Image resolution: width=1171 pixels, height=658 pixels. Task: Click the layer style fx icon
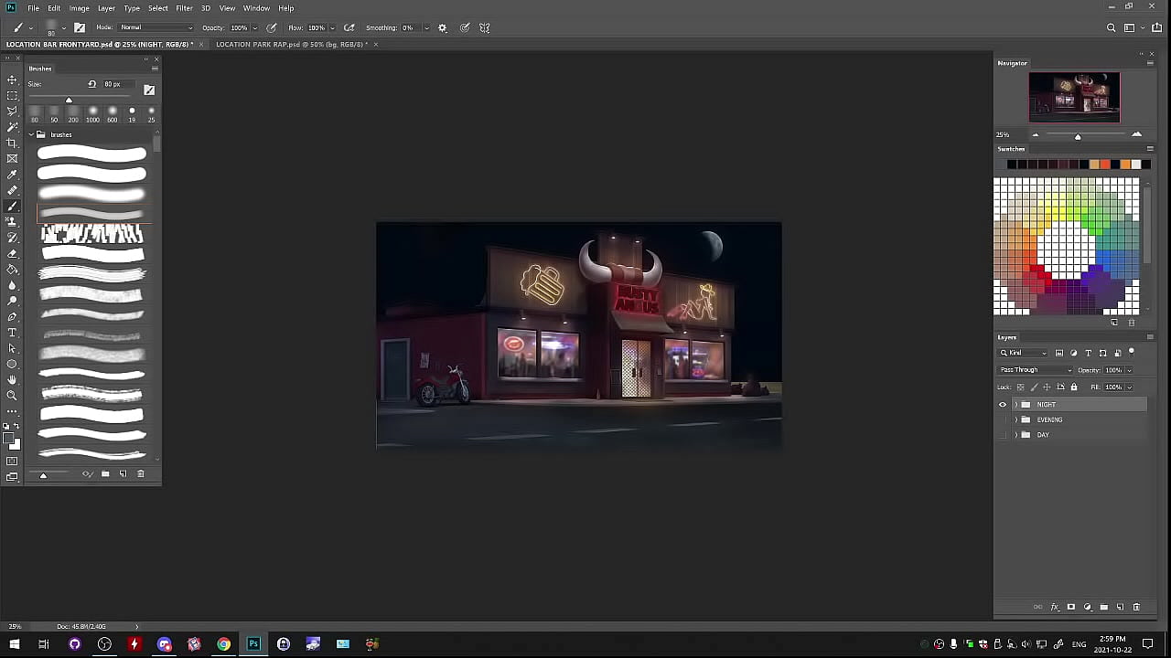pos(1054,607)
